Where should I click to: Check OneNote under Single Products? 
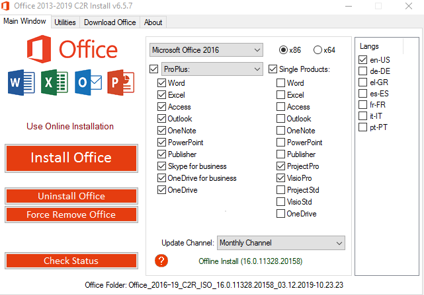click(x=280, y=131)
